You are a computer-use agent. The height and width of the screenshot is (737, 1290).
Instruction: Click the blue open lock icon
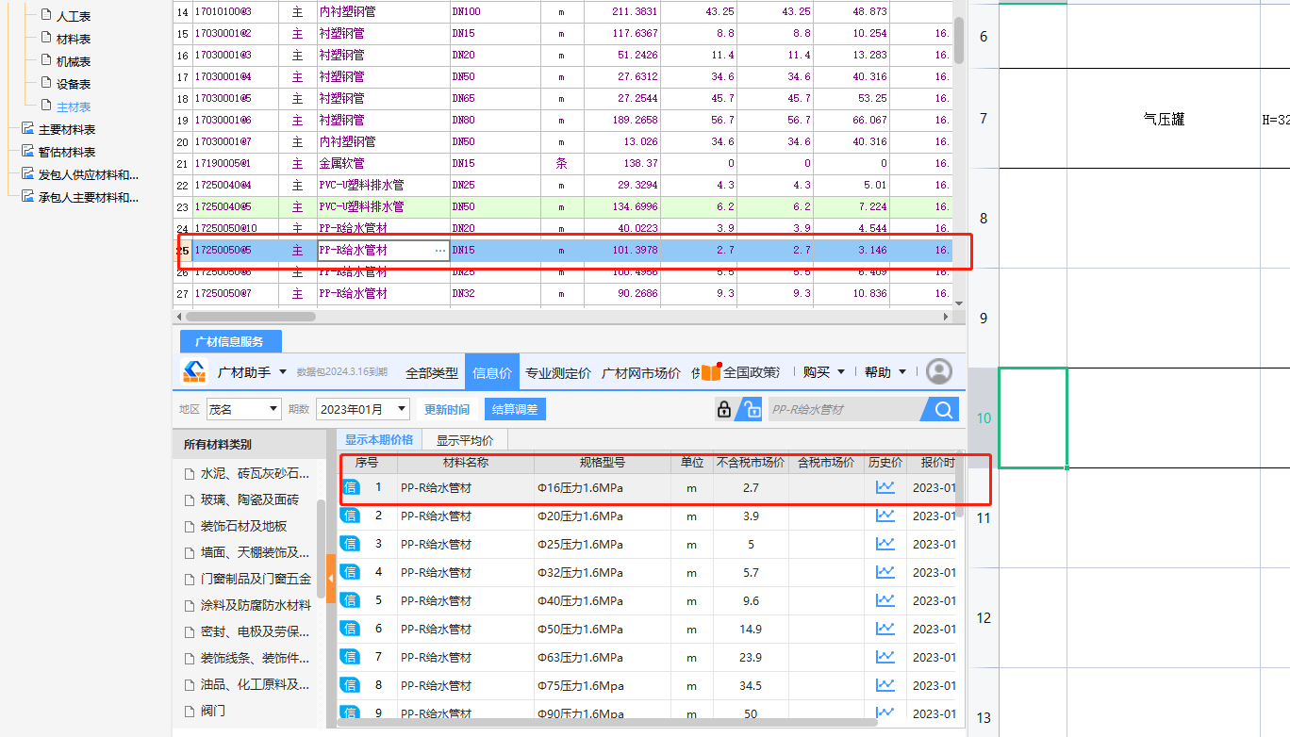749,409
